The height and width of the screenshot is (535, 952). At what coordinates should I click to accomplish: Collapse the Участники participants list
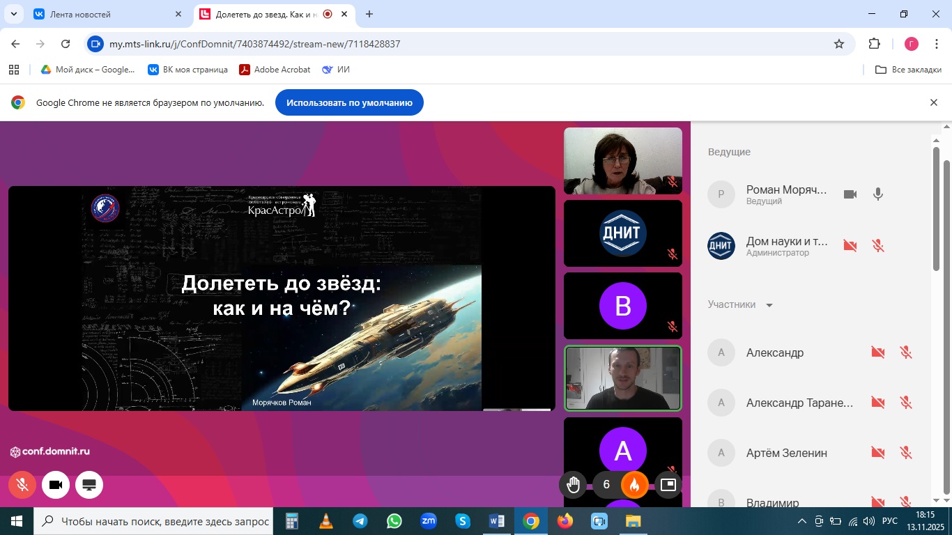pyautogui.click(x=769, y=305)
